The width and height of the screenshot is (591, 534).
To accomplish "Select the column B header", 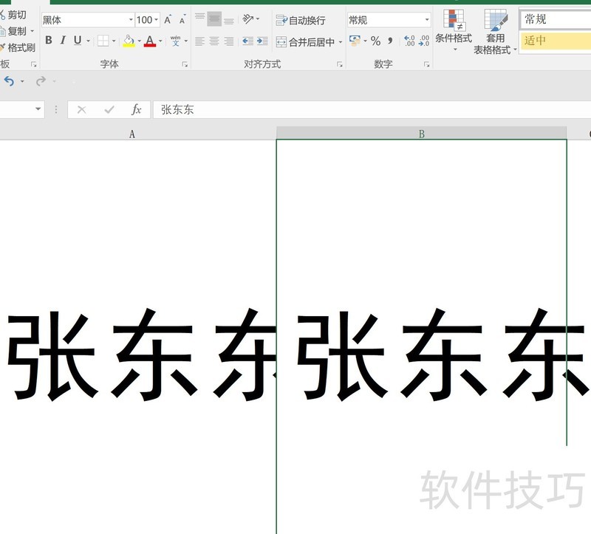I will point(421,134).
